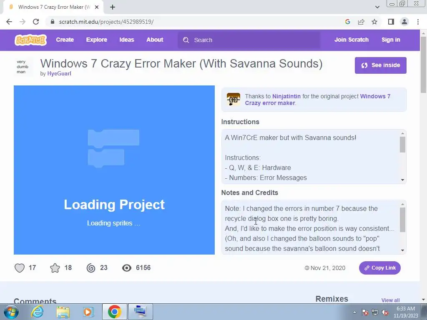Viewport: 427px width, 320px height.
Task: Open Chrome three-dot menu
Action: [418, 22]
